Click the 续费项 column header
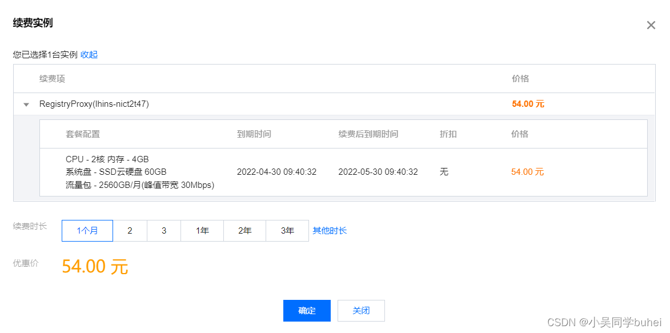 pyautogui.click(x=52, y=79)
